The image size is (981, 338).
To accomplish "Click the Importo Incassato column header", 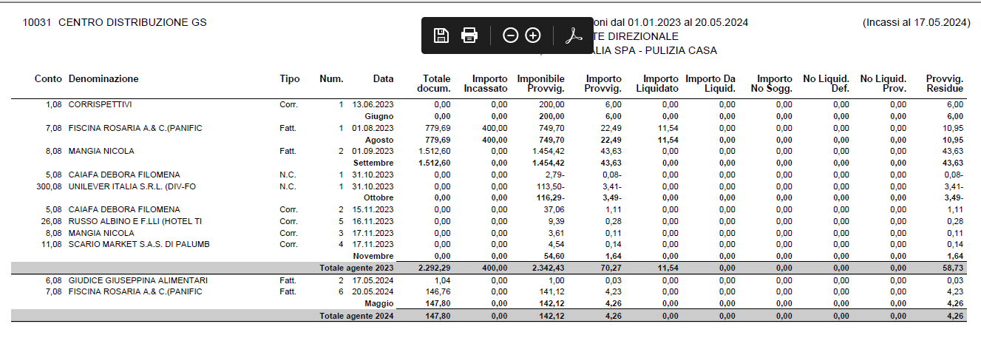I will [486, 84].
